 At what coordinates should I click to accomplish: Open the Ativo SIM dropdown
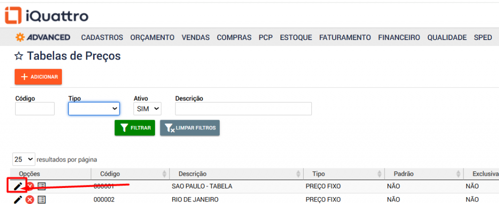pos(147,108)
